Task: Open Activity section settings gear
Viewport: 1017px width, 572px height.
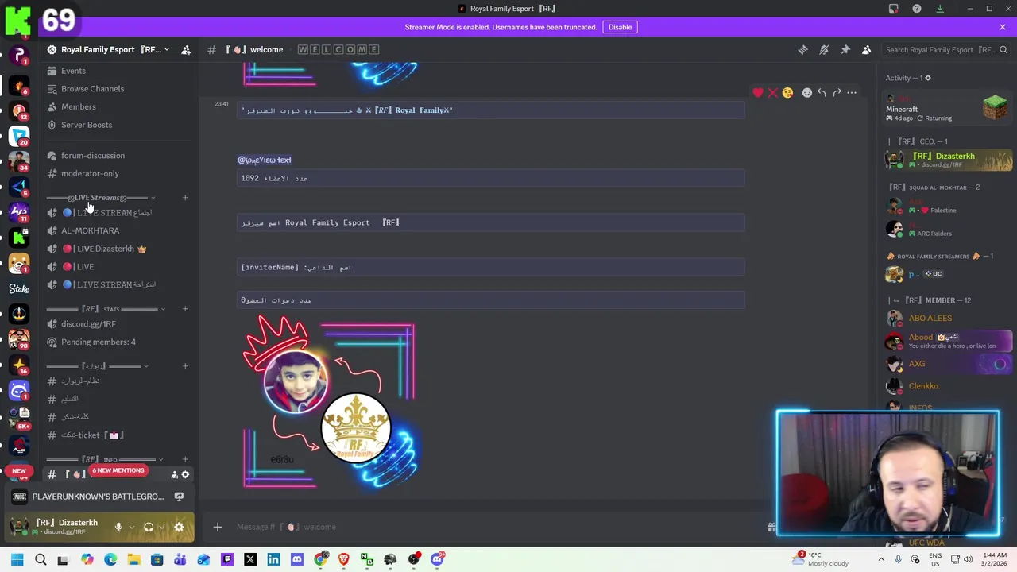Action: pyautogui.click(x=928, y=78)
